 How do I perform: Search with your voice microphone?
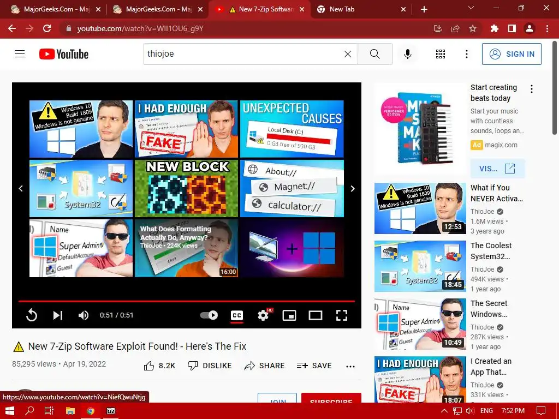tap(407, 54)
